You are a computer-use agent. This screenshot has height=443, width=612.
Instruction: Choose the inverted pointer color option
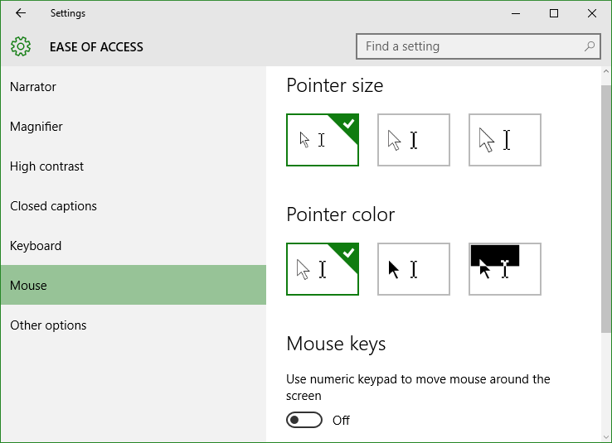505,269
